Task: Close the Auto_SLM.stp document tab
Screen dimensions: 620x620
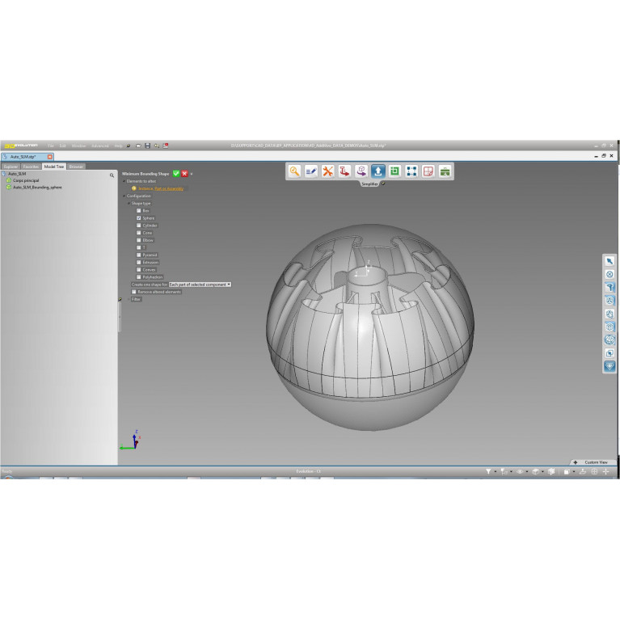Action: (x=50, y=157)
